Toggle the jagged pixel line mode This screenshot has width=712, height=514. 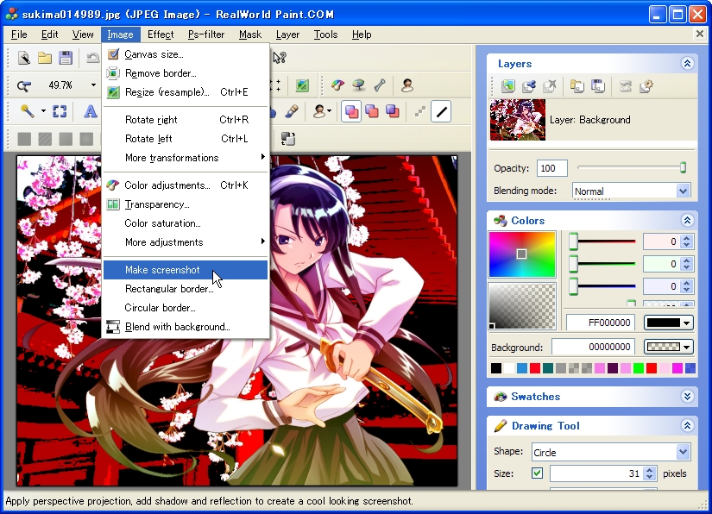(420, 111)
